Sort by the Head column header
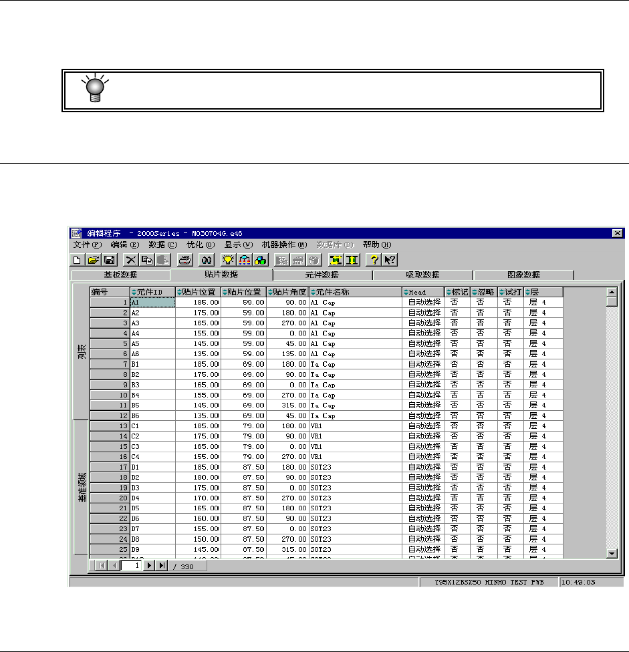629x652 pixels. click(x=423, y=293)
